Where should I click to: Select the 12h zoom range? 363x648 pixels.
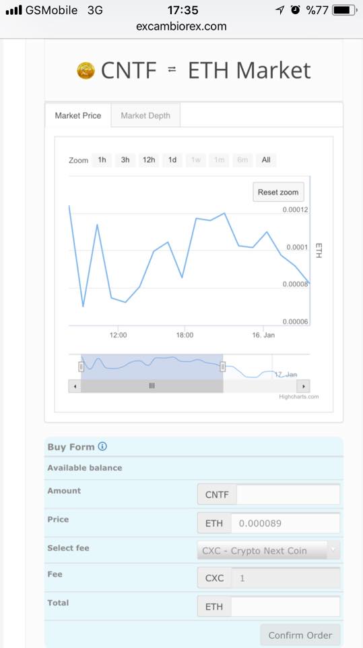[149, 160]
